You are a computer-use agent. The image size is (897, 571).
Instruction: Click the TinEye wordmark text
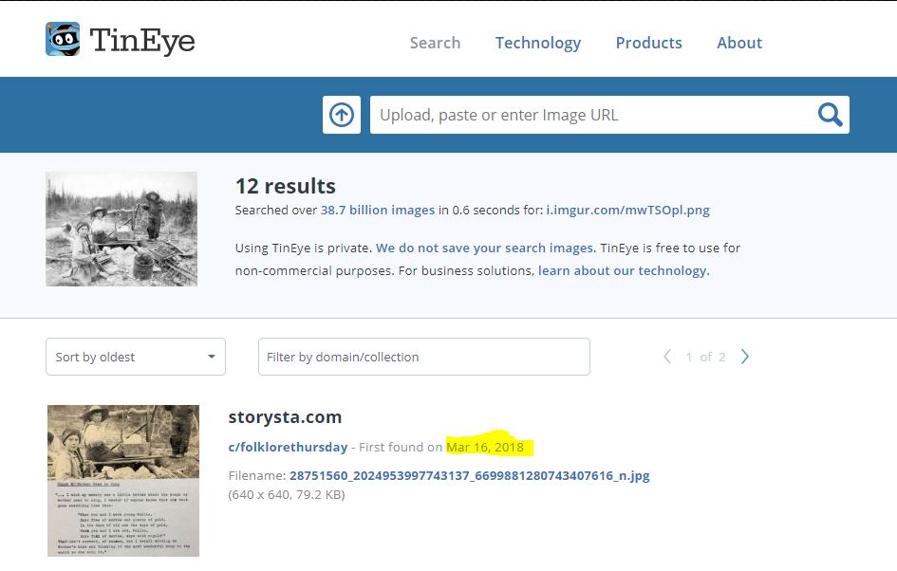(142, 41)
